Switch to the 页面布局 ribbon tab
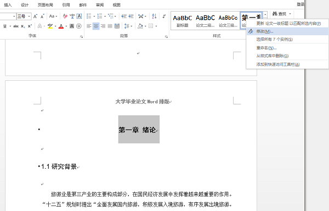Screen dimensions: 329x211 coord(46,5)
